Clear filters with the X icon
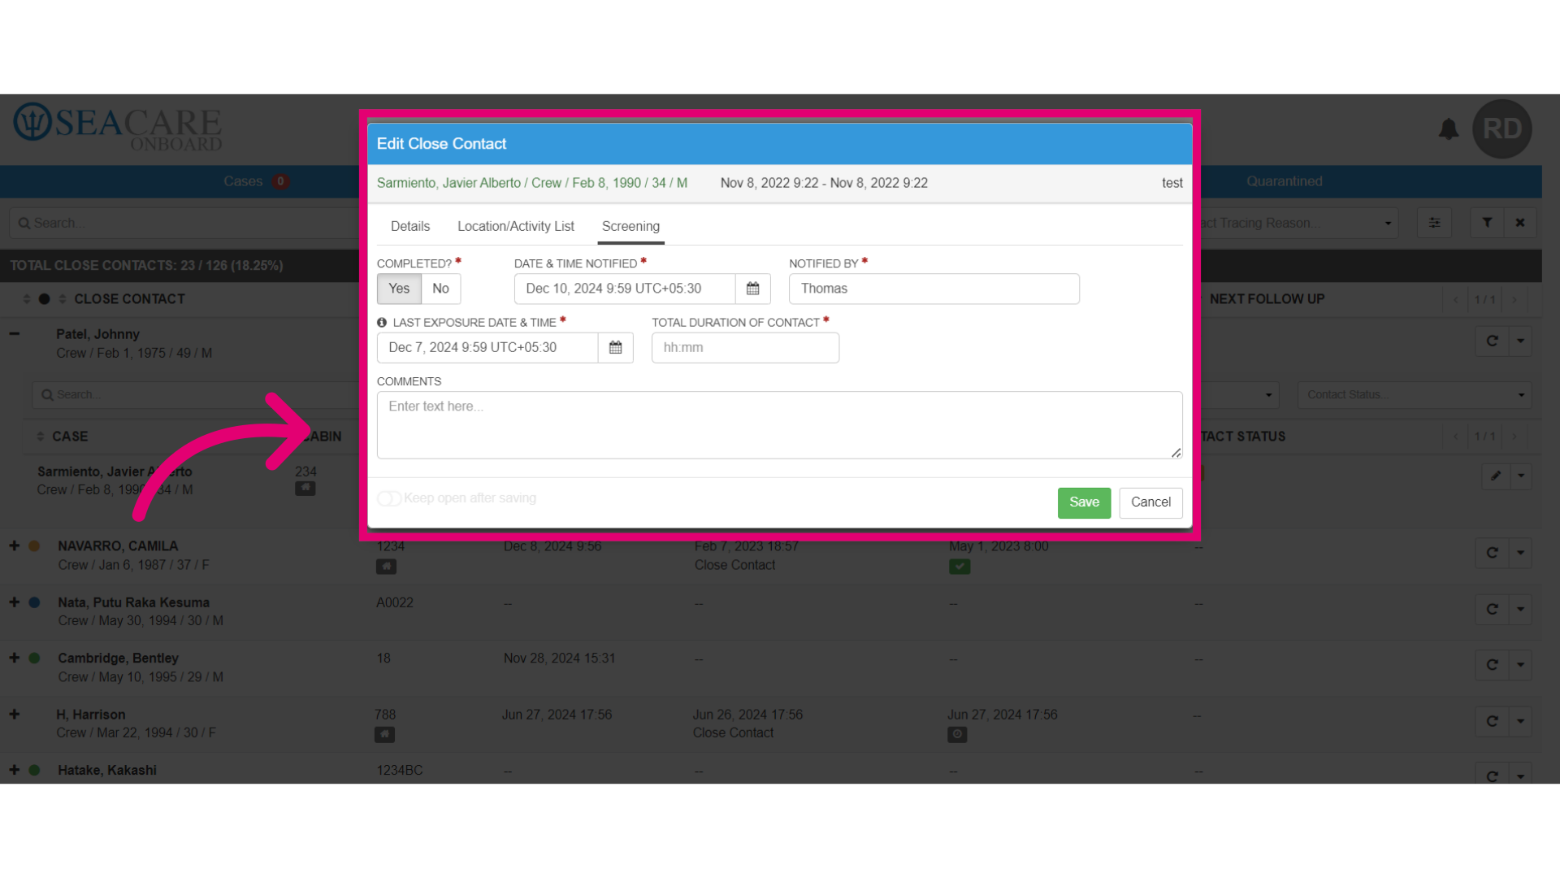 (x=1519, y=223)
